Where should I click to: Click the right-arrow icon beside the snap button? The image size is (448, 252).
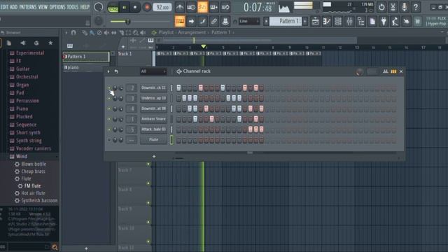click(191, 21)
